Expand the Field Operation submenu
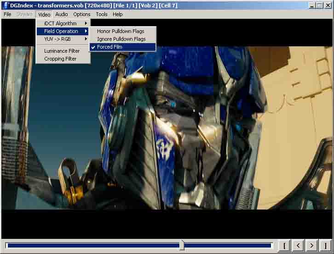The width and height of the screenshot is (334, 254). 63,31
